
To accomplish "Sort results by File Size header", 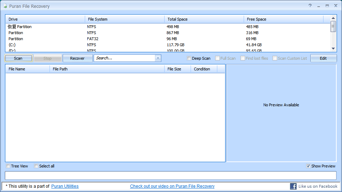I will point(177,69).
